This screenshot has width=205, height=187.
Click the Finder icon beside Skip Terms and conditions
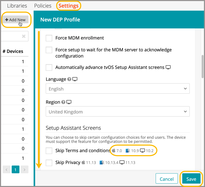pos(128,151)
